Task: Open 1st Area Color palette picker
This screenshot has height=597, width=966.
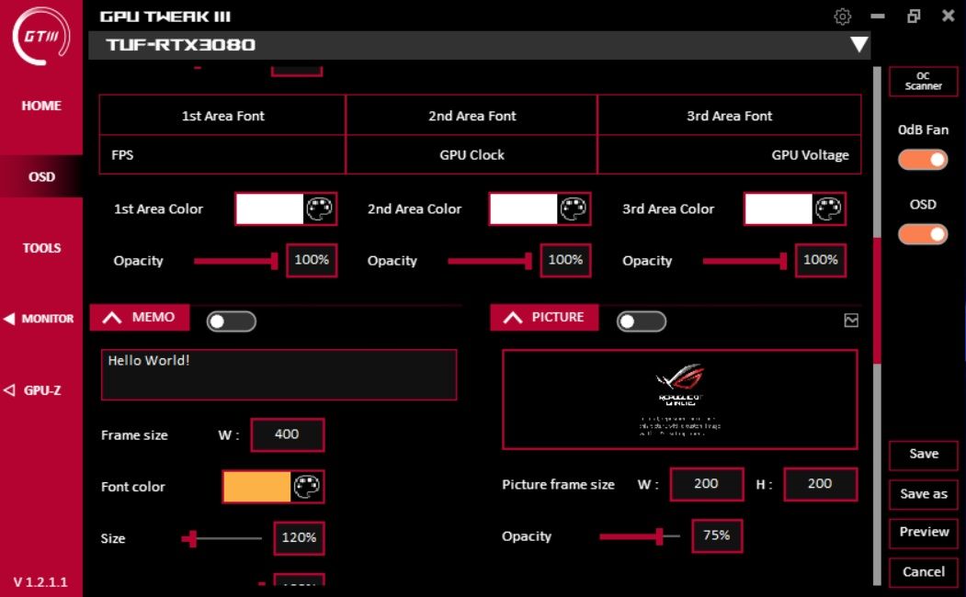Action: click(x=319, y=208)
